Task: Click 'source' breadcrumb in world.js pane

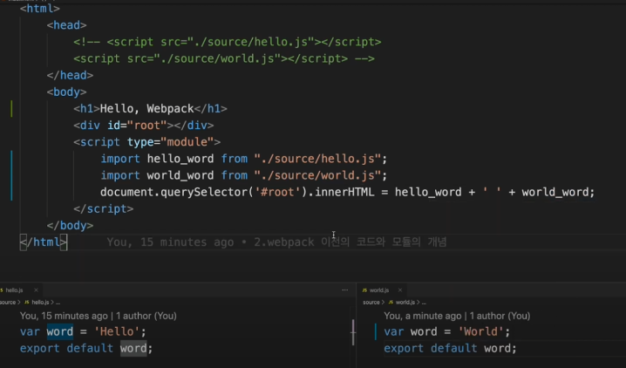Action: click(371, 302)
